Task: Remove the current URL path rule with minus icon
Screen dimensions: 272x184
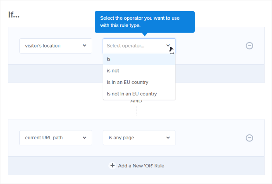Action: point(249,138)
